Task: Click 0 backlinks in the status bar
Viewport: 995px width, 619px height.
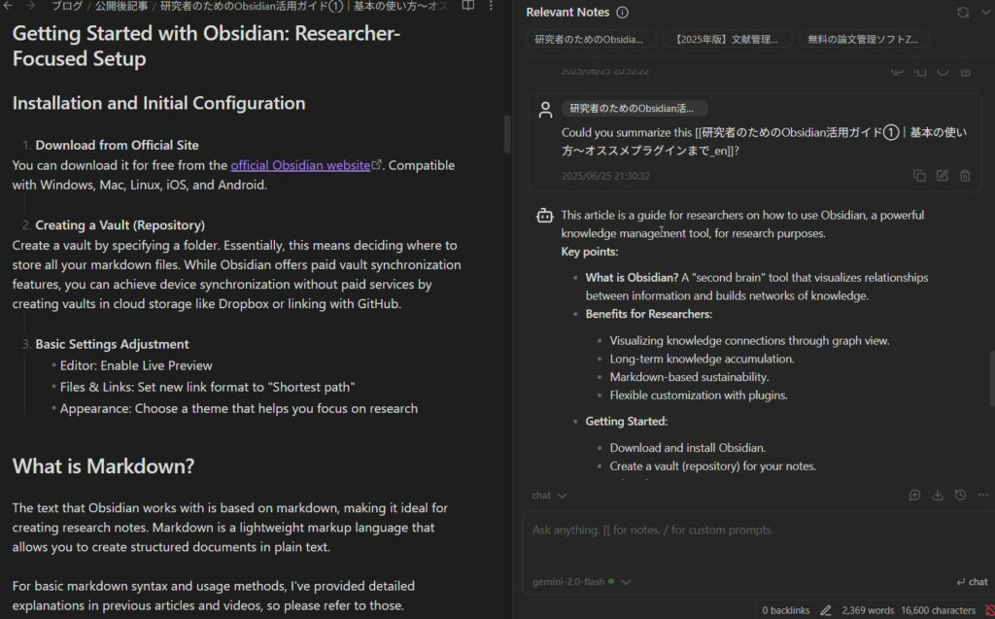Action: 785,610
